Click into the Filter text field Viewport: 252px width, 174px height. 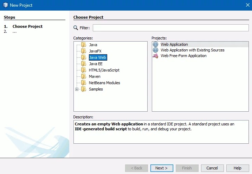click(x=171, y=28)
